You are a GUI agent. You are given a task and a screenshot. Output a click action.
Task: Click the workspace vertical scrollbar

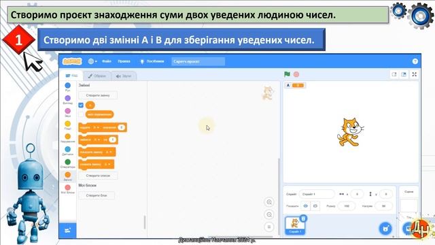[x=279, y=197]
